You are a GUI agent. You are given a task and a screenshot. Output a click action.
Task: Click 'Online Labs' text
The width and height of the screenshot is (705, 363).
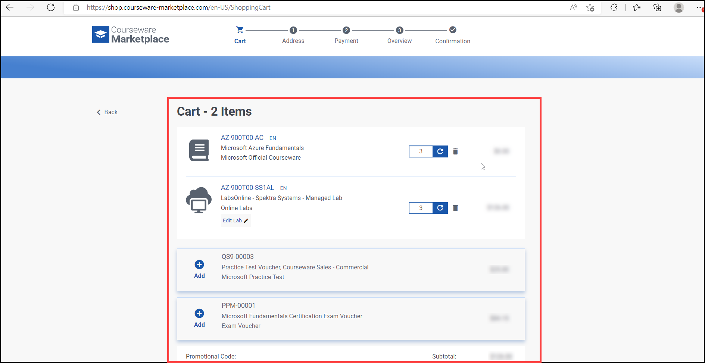tap(237, 208)
